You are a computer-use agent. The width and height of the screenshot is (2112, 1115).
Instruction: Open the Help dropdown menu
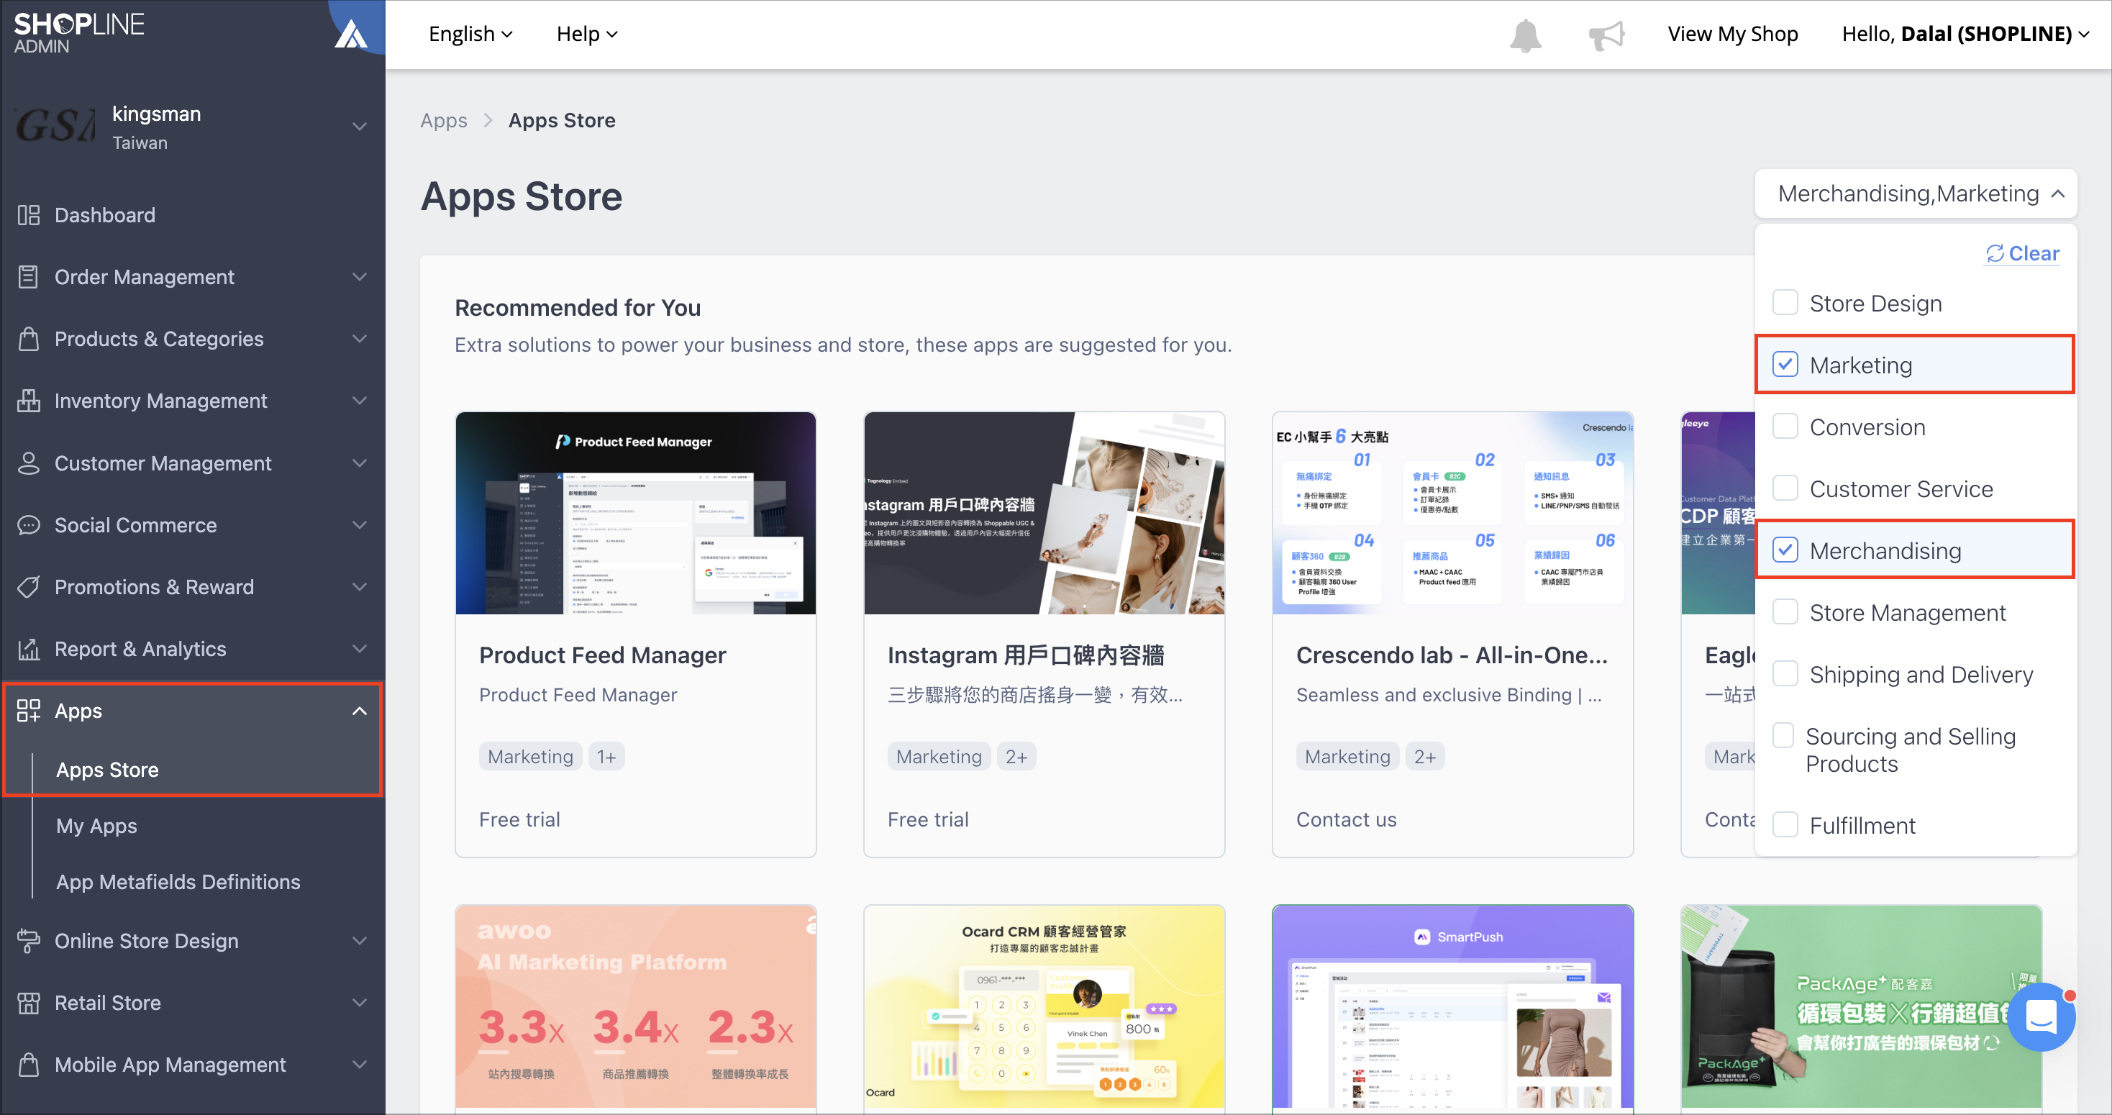[587, 34]
